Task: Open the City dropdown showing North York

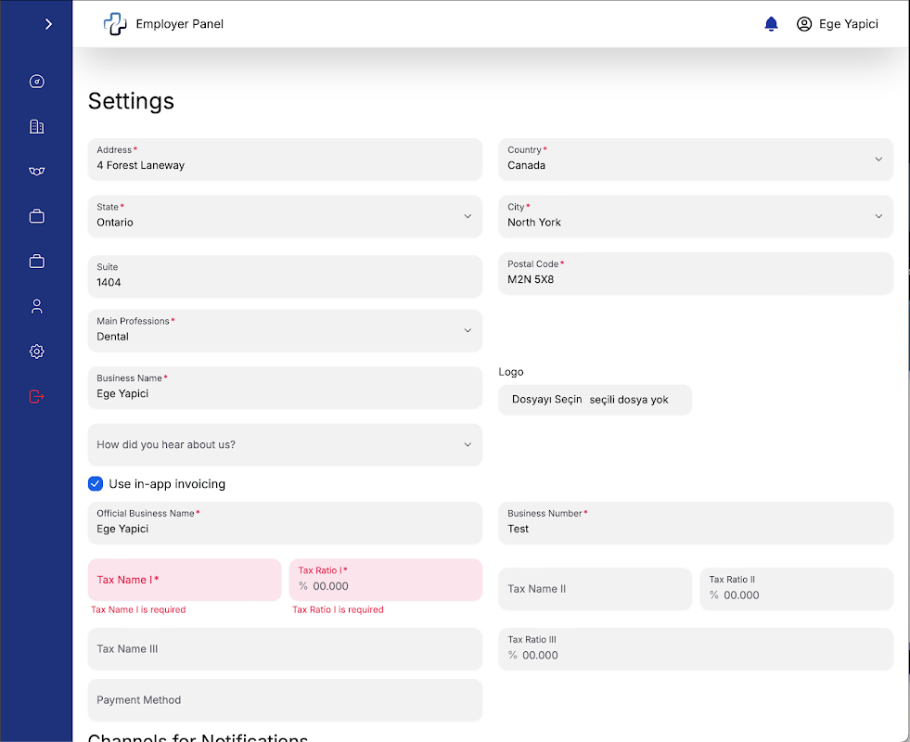Action: [x=696, y=216]
